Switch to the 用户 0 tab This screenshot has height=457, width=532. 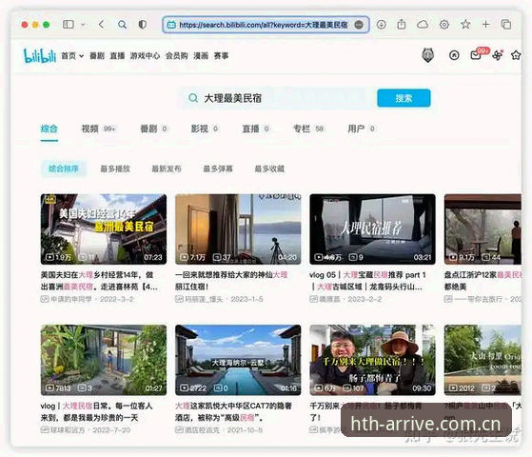click(362, 129)
